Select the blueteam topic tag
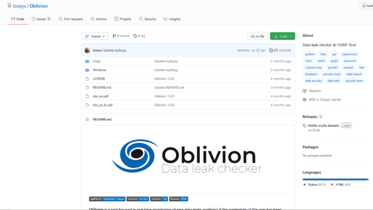Viewport: 373px width, 210px height. click(311, 74)
